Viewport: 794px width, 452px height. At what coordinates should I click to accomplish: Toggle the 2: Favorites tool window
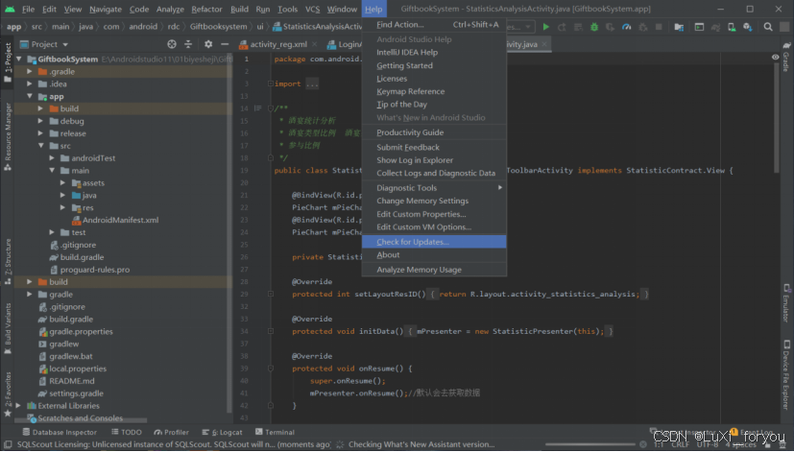click(8, 394)
